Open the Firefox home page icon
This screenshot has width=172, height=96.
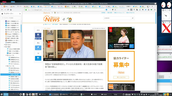(11, 10)
